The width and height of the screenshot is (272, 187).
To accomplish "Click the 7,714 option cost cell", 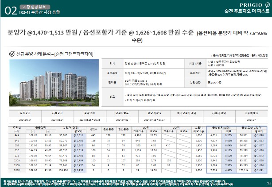I will pos(214,170).
